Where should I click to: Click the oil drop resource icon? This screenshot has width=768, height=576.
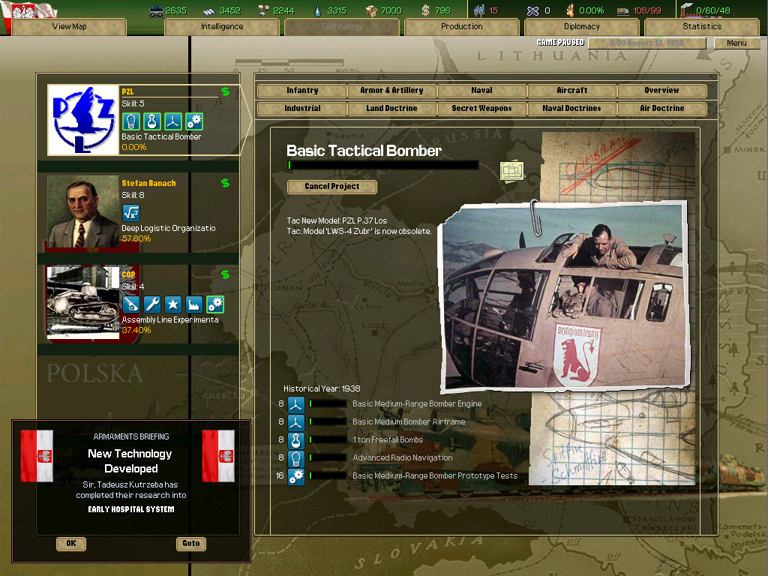(318, 10)
